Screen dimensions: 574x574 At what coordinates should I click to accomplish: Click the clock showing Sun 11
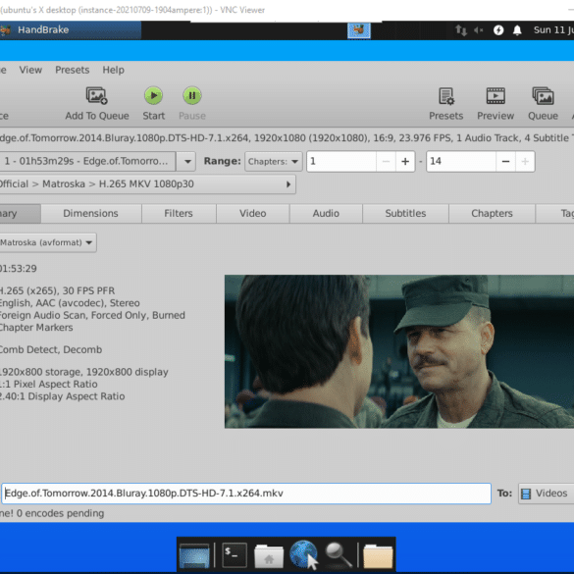tap(553, 30)
